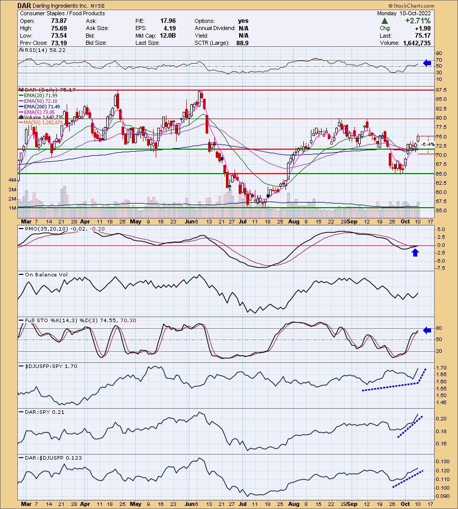Click the DAR:SPY 0.21 ratio label

click(45, 412)
